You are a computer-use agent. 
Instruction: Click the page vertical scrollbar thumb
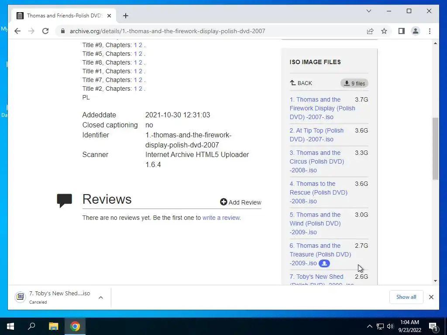435,148
